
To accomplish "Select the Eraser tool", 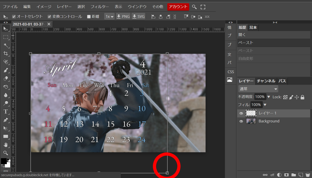I will click(x=6, y=78).
